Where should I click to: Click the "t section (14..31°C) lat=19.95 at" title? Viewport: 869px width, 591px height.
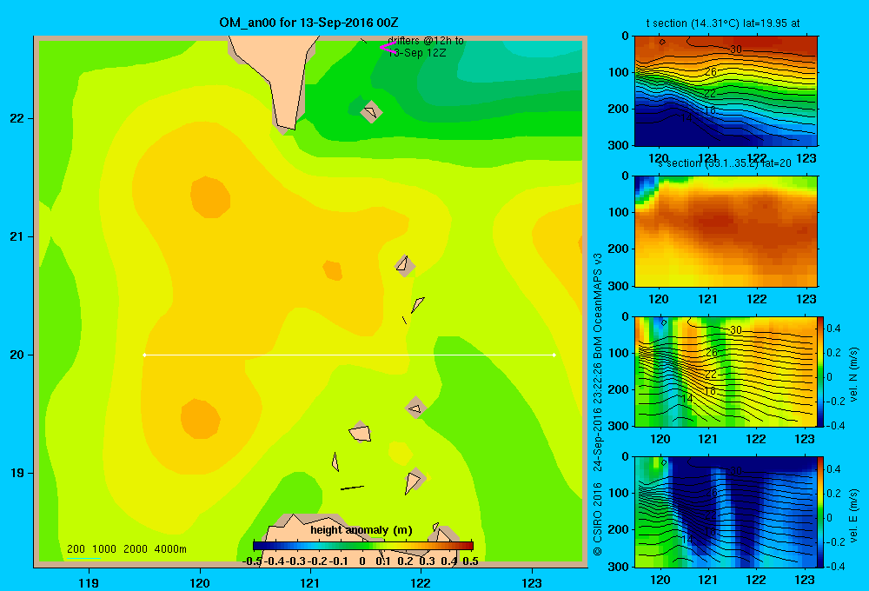click(x=723, y=23)
